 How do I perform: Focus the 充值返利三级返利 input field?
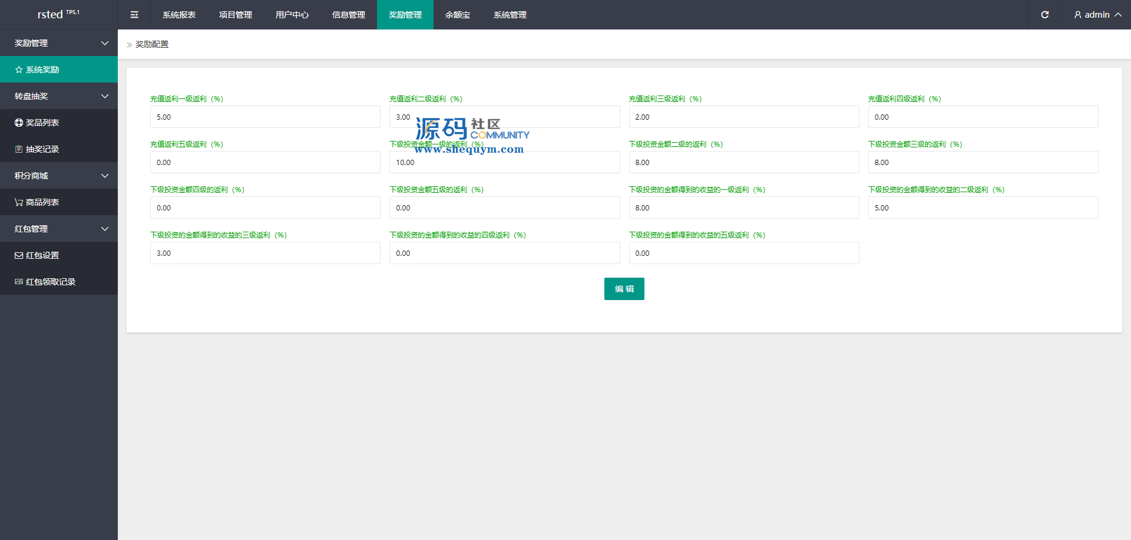click(x=744, y=117)
